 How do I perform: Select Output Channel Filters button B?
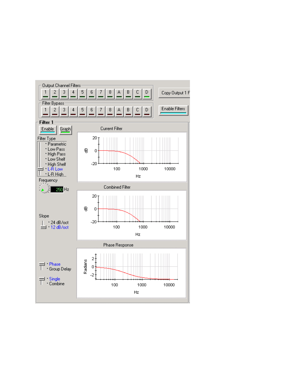click(128, 94)
